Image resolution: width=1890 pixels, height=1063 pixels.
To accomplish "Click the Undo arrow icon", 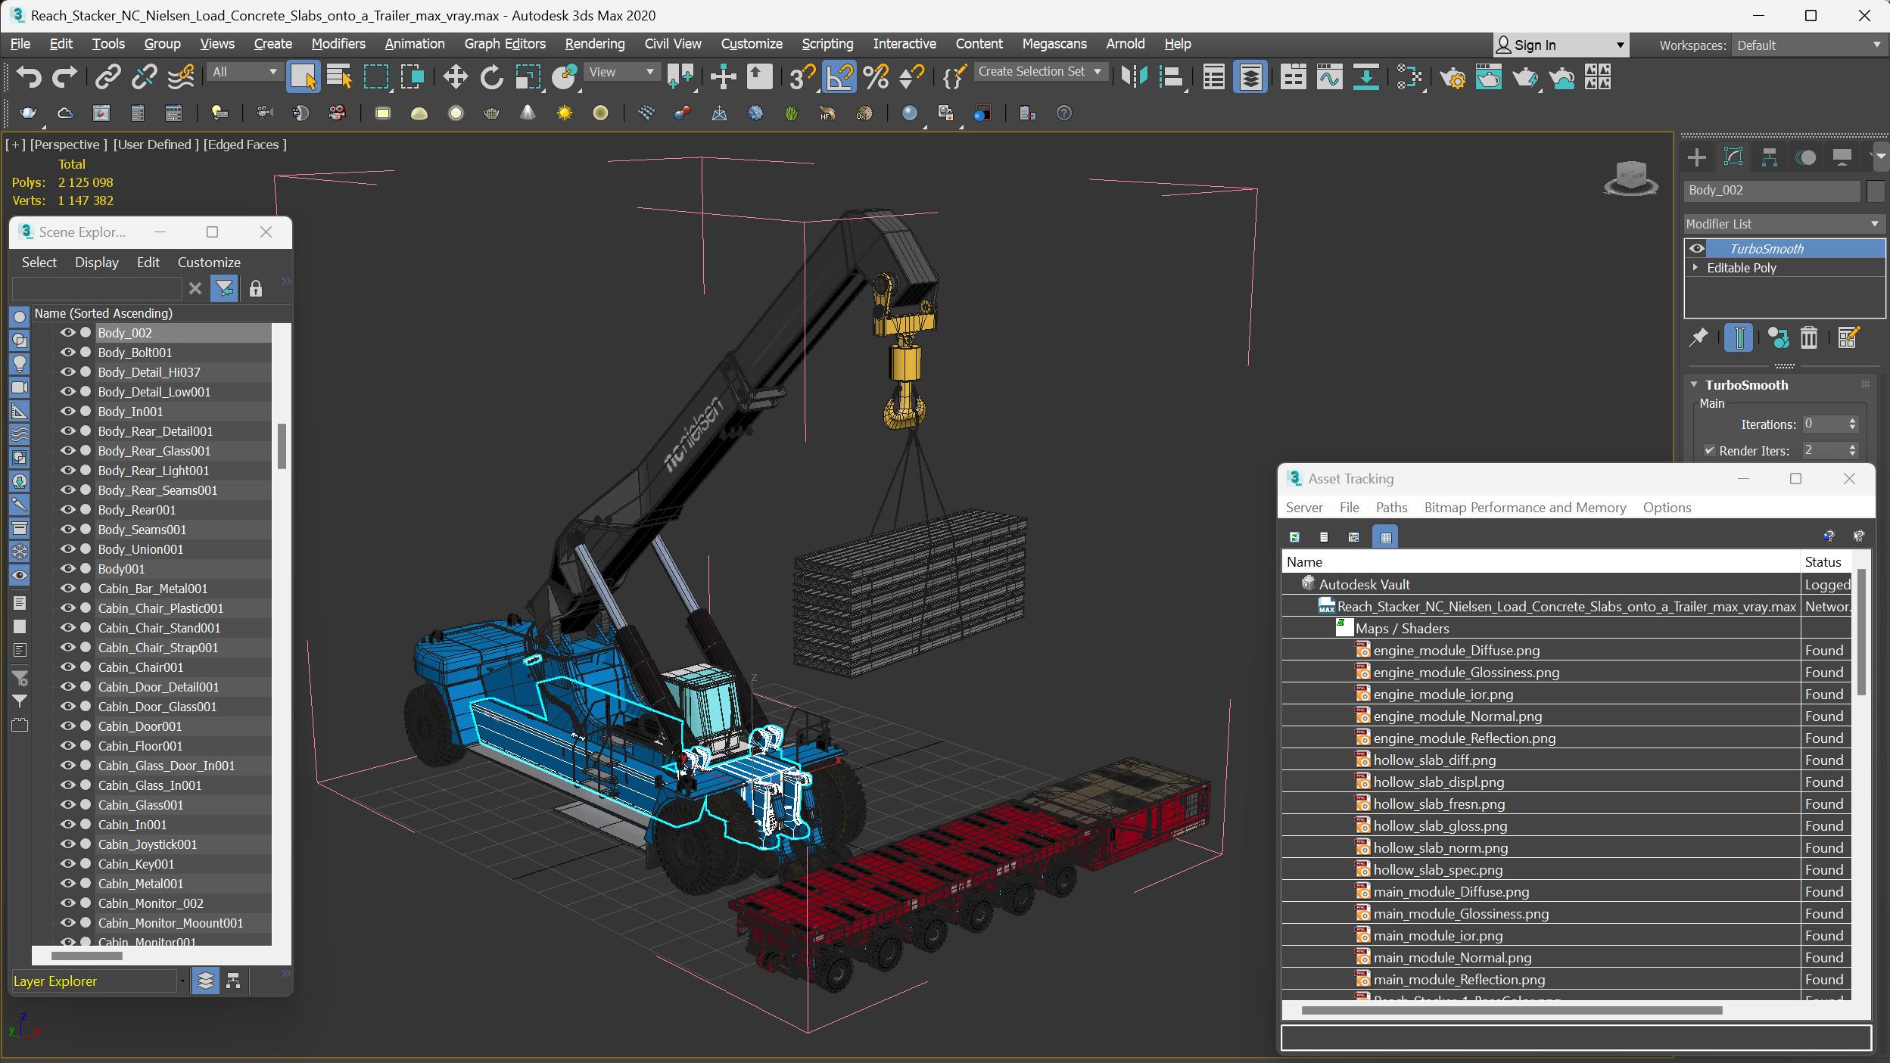I will pyautogui.click(x=29, y=76).
